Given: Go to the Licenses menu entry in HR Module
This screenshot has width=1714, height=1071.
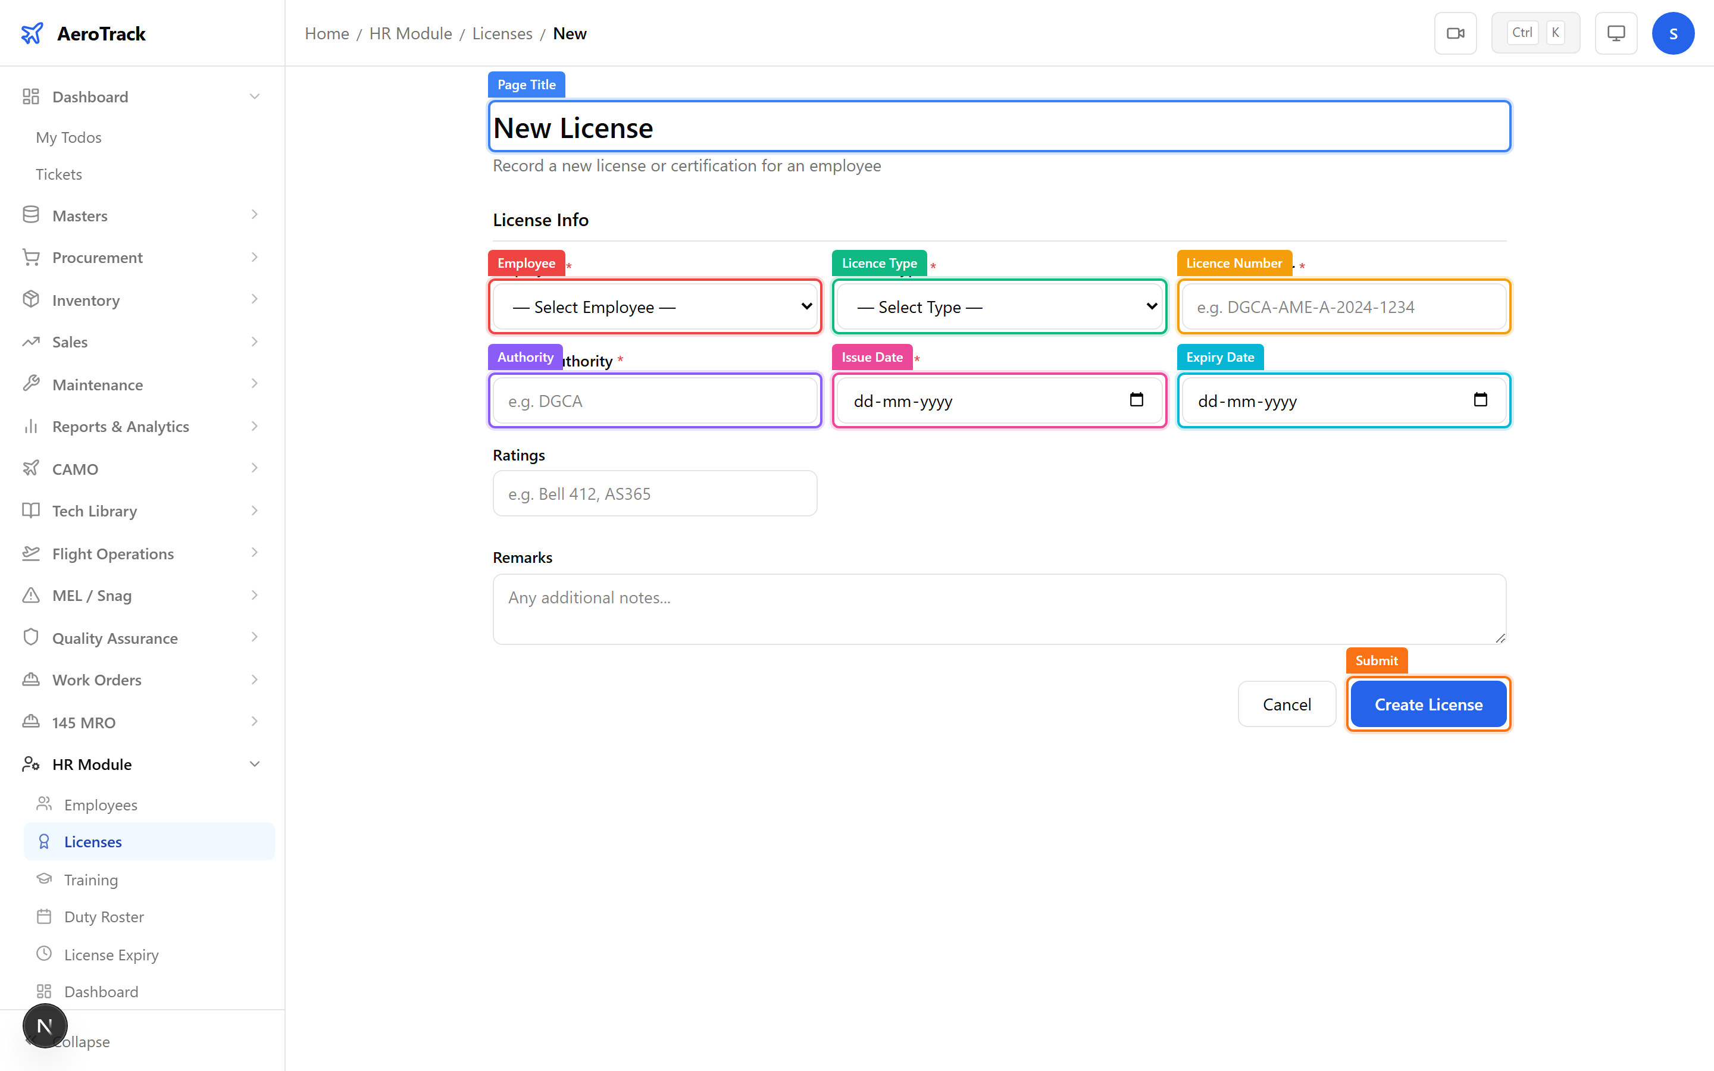Looking at the screenshot, I should click(93, 841).
